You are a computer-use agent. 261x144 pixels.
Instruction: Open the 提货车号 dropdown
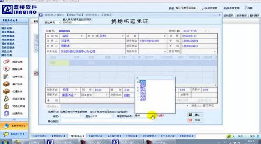(165, 51)
